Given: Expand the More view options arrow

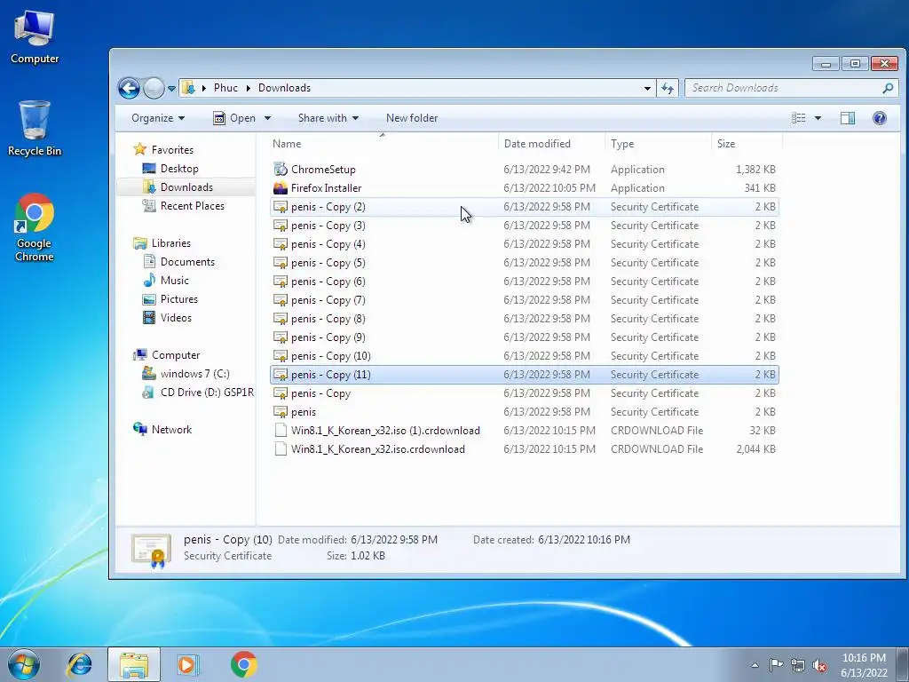Looking at the screenshot, I should [818, 118].
